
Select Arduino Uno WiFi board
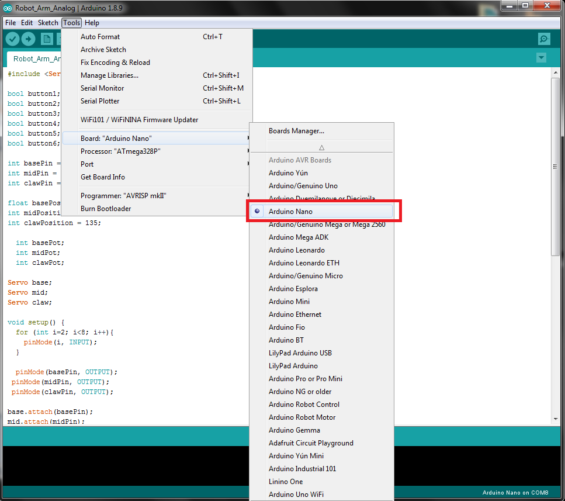coord(321,495)
